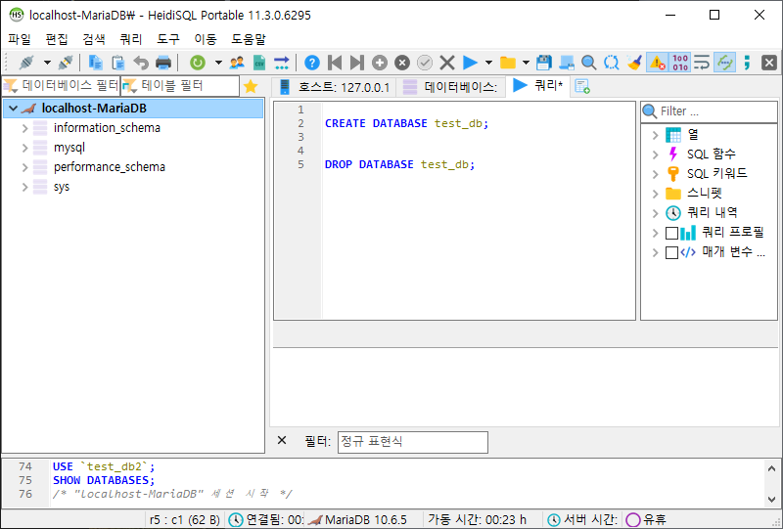Open help via the blue question mark
Screen dimensions: 783x529
[x=312, y=63]
